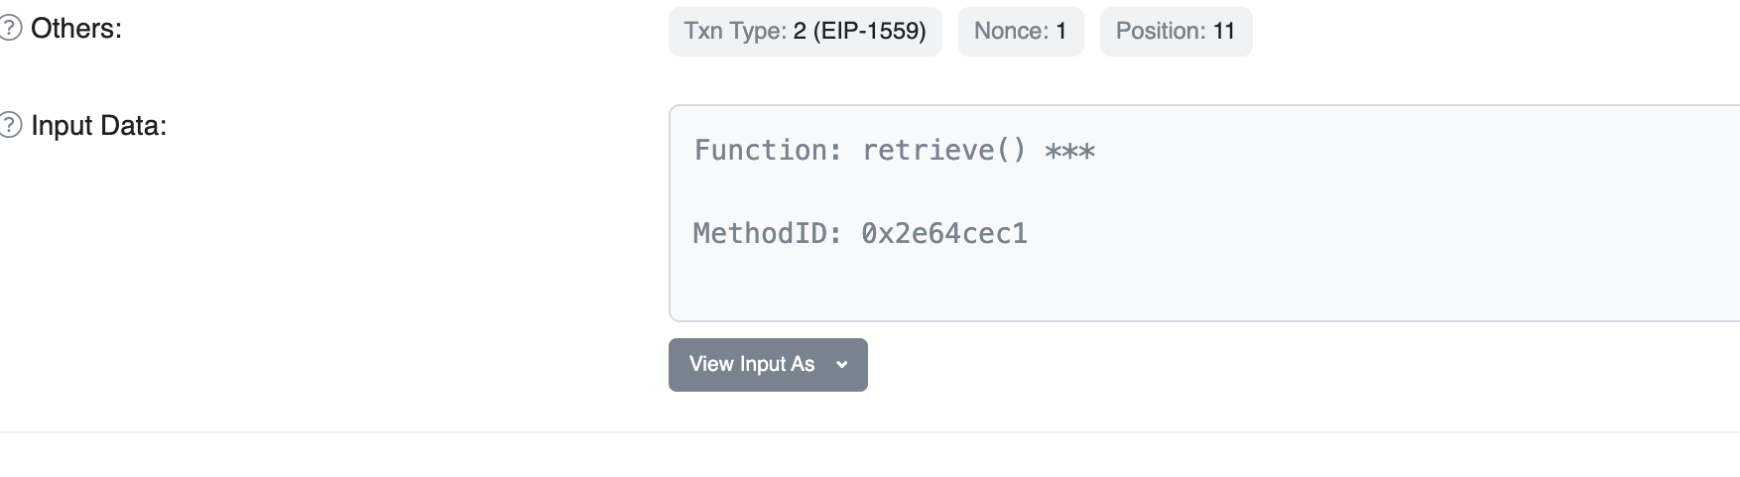
Task: Click the Position value 11
Action: 1224,32
